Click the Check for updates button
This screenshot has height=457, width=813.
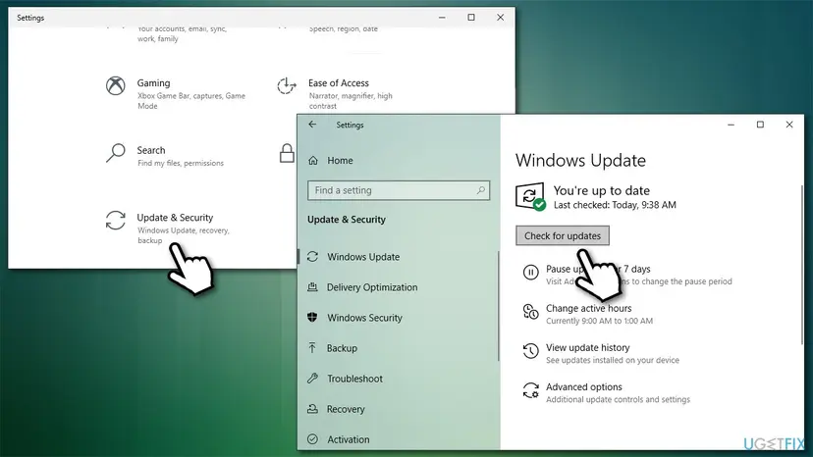563,235
